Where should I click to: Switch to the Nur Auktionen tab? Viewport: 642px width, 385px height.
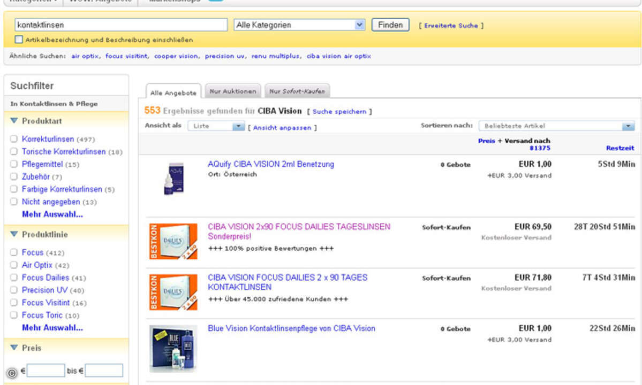click(233, 91)
